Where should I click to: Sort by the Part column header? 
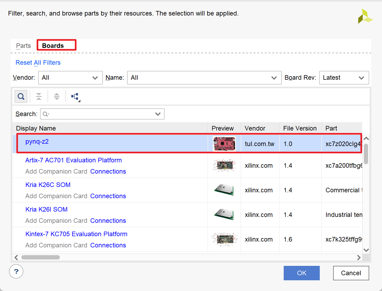coord(342,128)
